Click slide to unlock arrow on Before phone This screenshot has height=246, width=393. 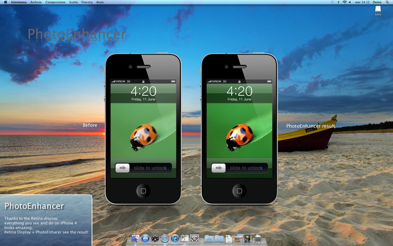[x=122, y=168]
